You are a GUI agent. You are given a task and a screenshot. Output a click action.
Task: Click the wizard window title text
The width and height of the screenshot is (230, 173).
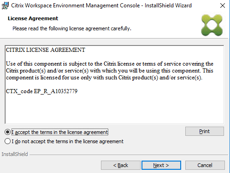click(x=101, y=6)
